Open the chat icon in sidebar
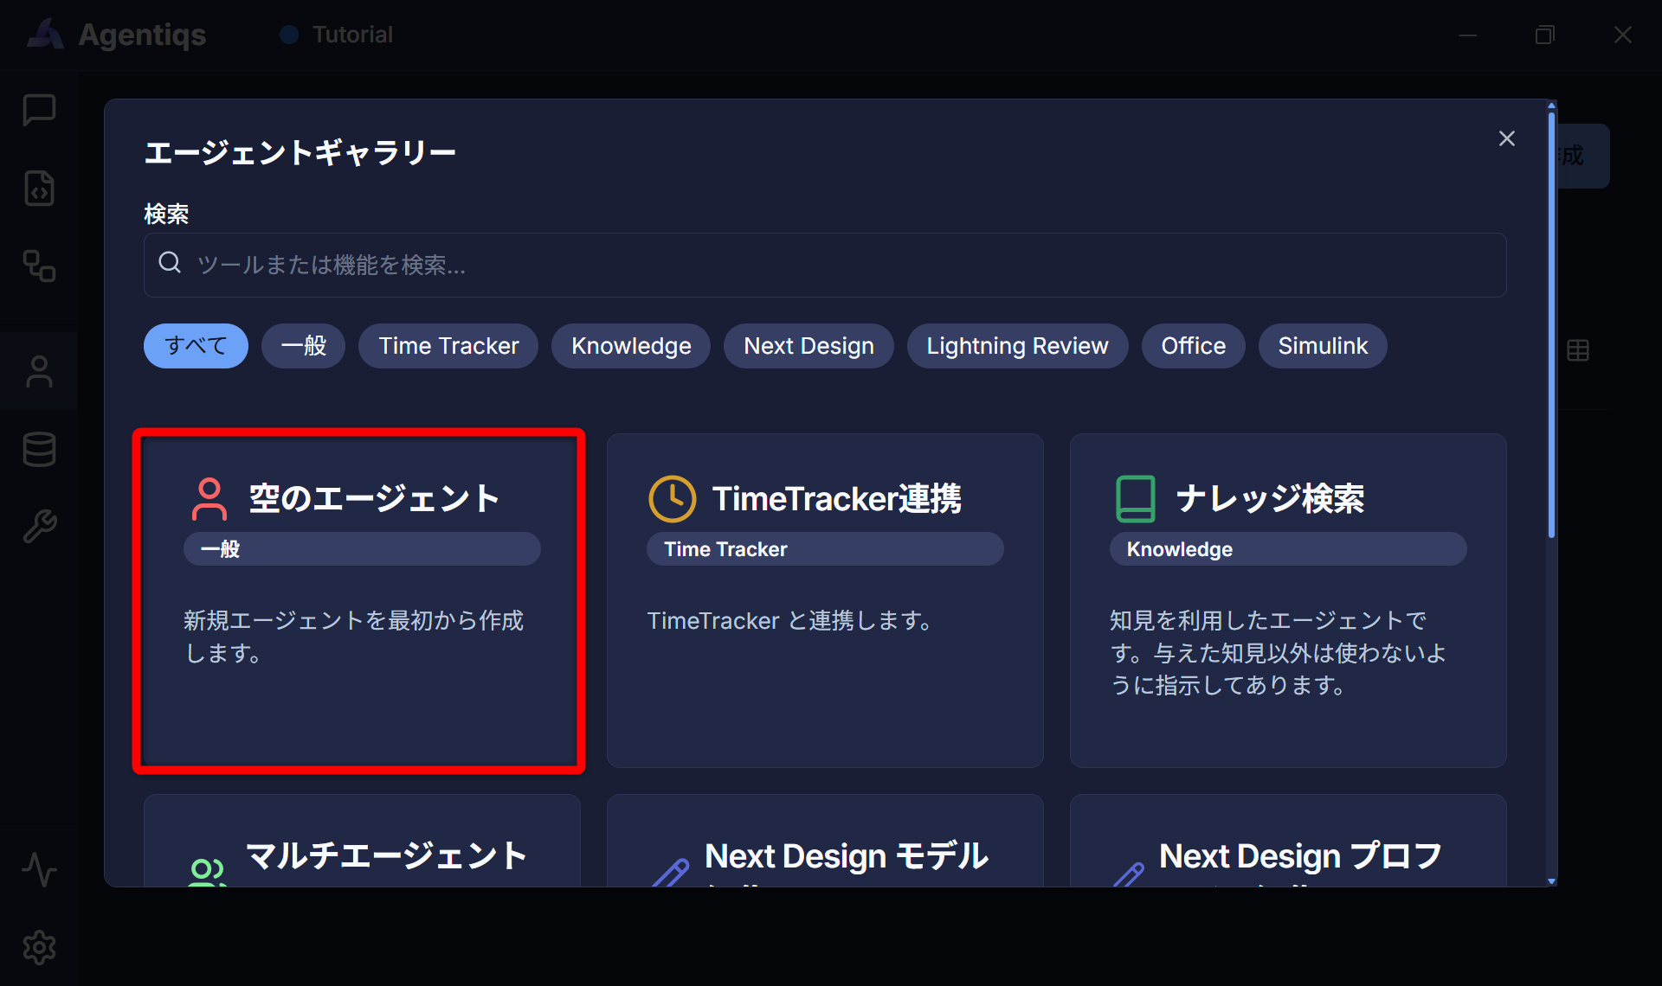Viewport: 1662px width, 986px height. pos(39,111)
